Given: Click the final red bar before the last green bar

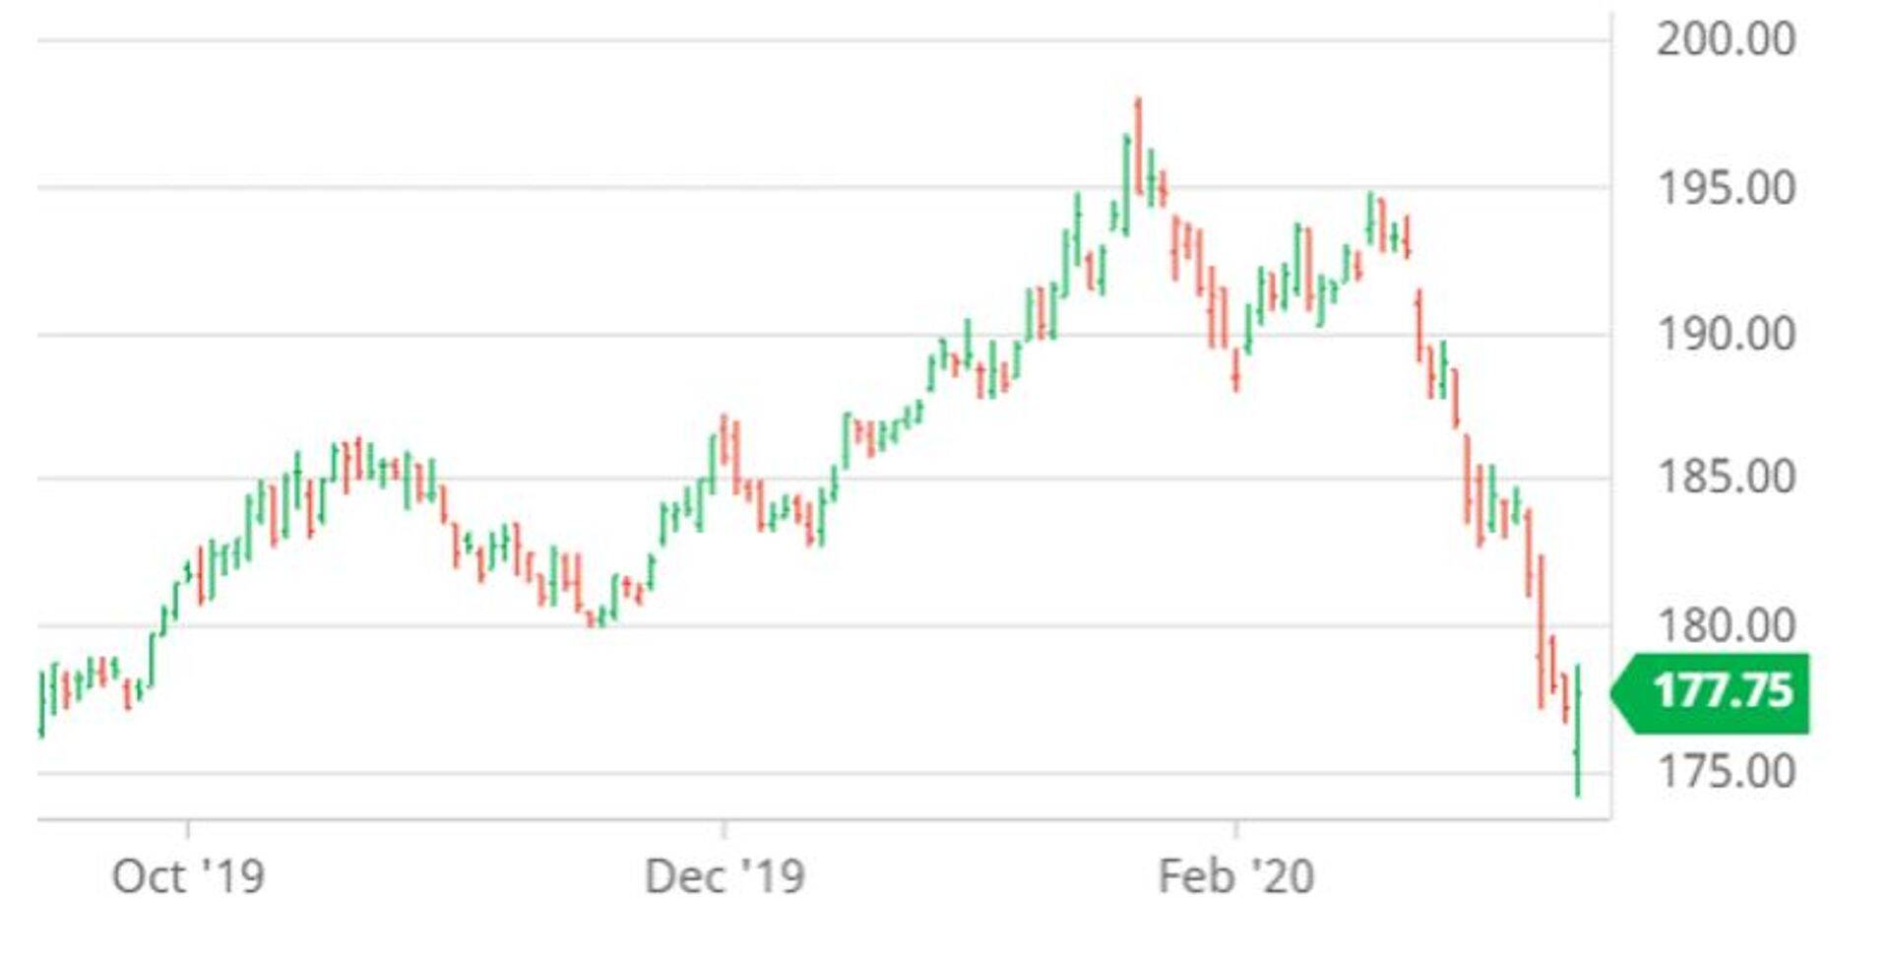Looking at the screenshot, I should click(1565, 697).
